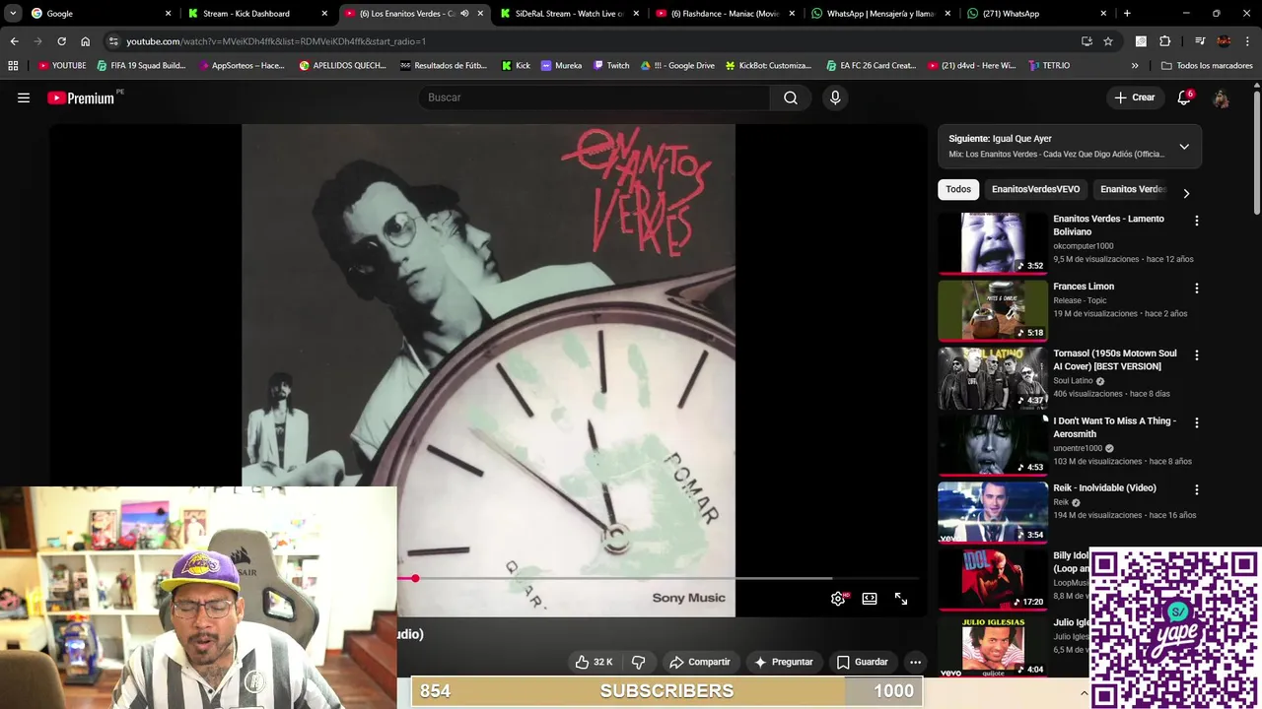Open the Chrome apps grid shortcut
This screenshot has width=1262, height=709.
(13, 65)
